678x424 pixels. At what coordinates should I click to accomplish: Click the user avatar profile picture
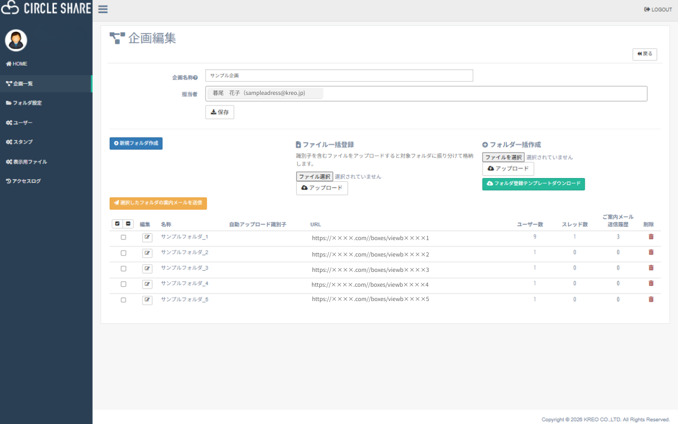(16, 40)
